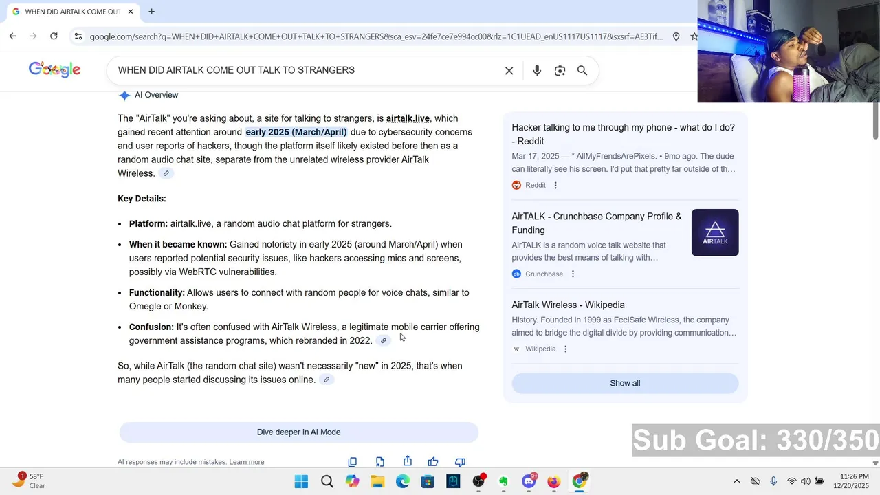Open Evernote from the taskbar
The image size is (880, 495).
(503, 481)
